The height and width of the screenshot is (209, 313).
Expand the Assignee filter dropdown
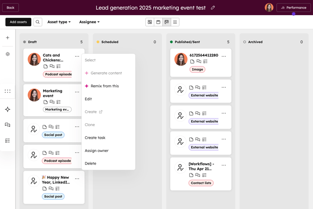(89, 22)
